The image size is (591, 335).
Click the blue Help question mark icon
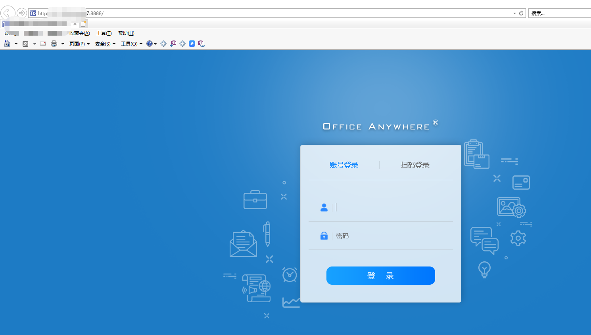point(149,44)
